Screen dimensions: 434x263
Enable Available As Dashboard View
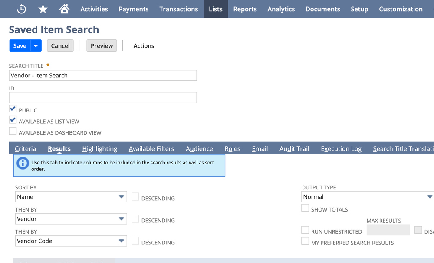click(x=13, y=131)
